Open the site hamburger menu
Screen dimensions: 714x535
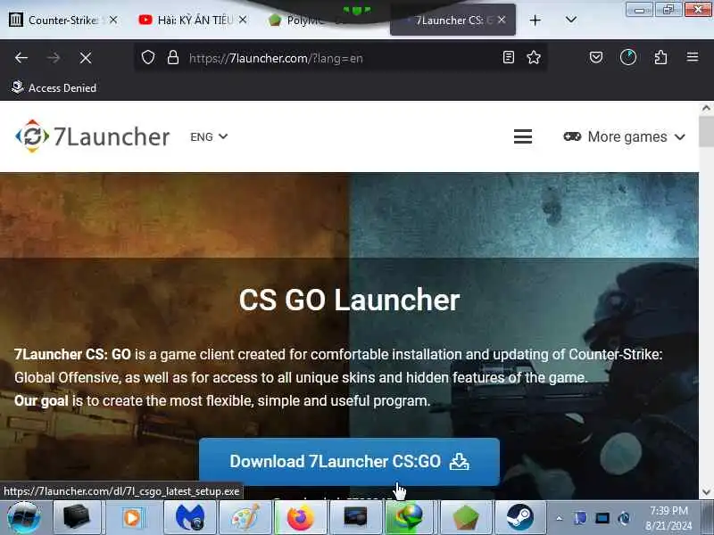[x=523, y=136]
